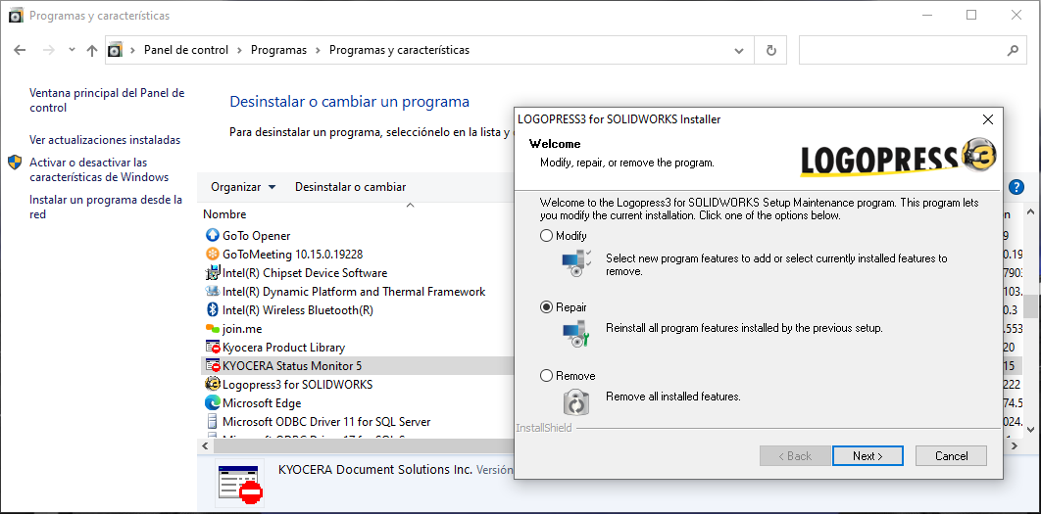Click Panel de control breadcrumb

click(186, 50)
